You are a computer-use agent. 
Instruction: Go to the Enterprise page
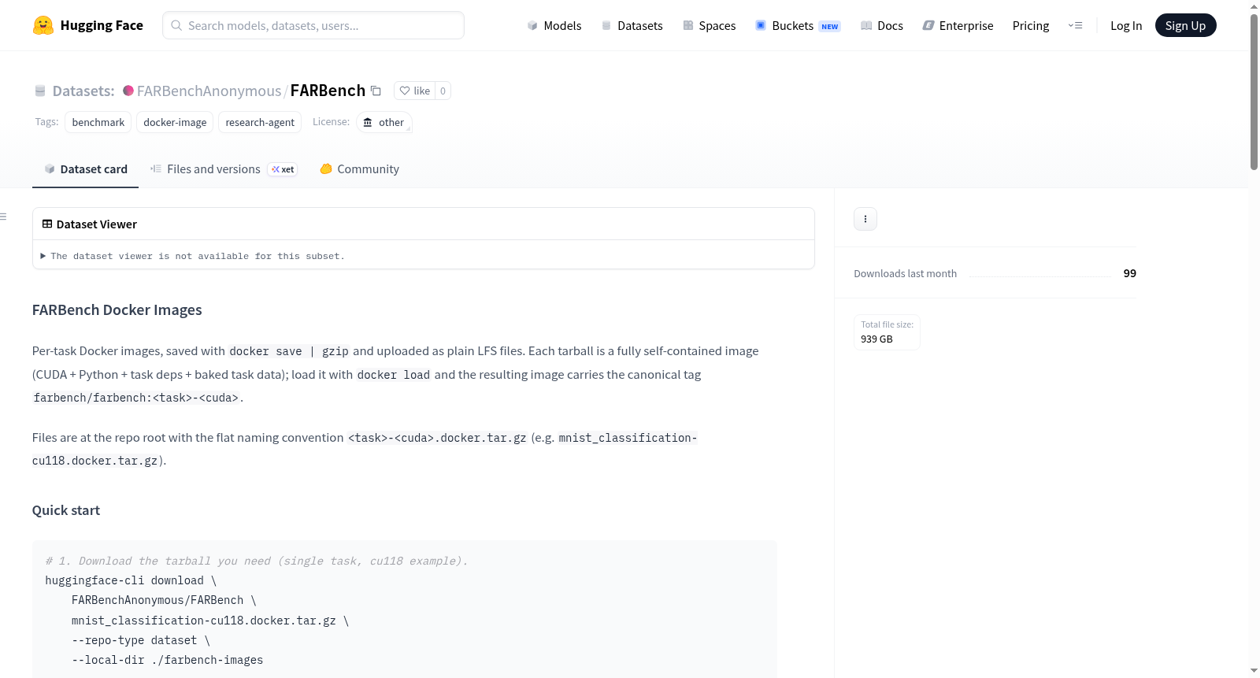(958, 25)
